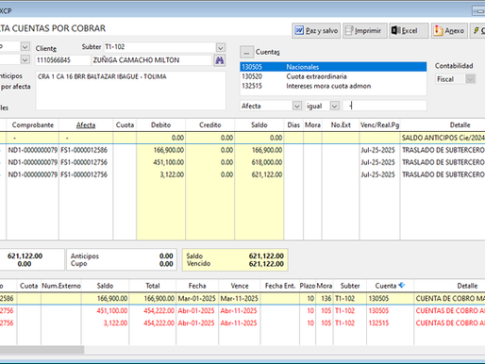Click the Word icon on Paz y salvo

point(299,30)
